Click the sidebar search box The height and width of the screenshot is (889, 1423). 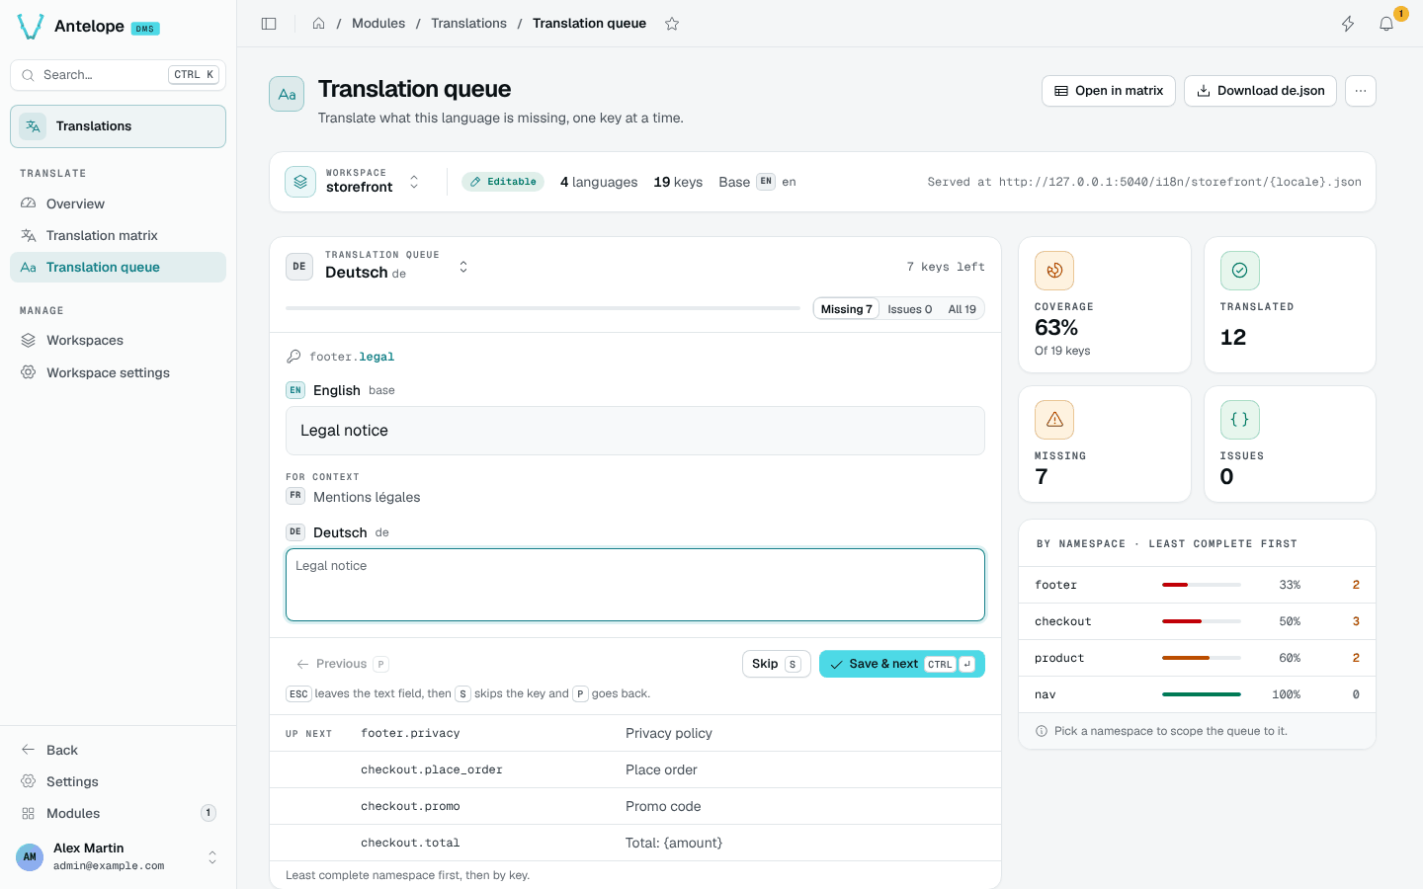[118, 75]
